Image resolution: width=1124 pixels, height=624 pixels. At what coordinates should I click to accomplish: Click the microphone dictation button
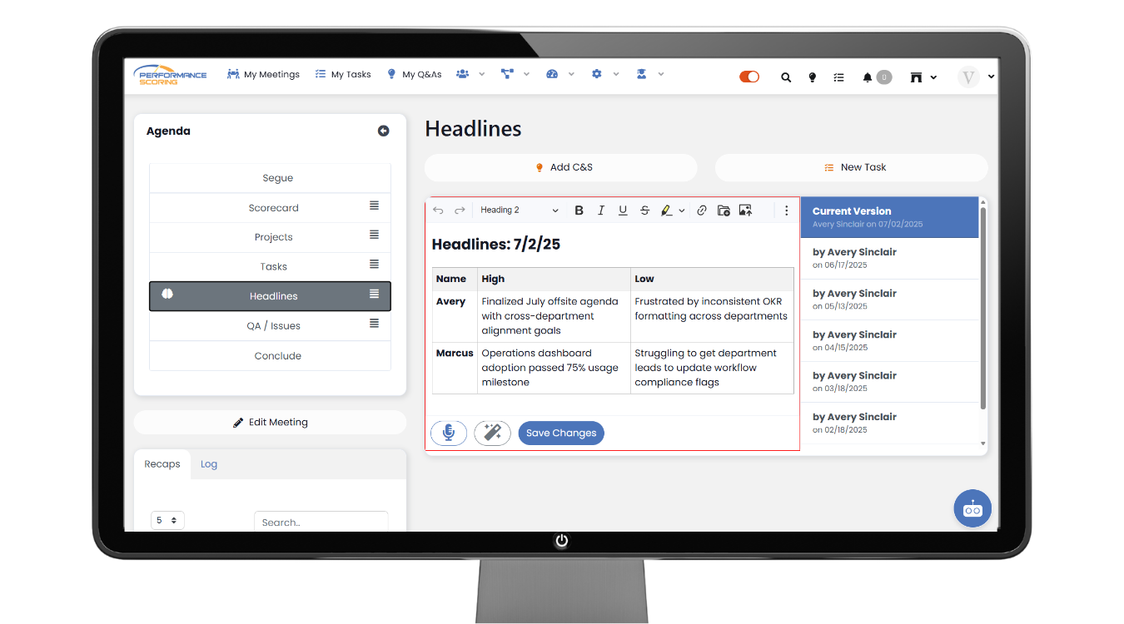(x=449, y=433)
